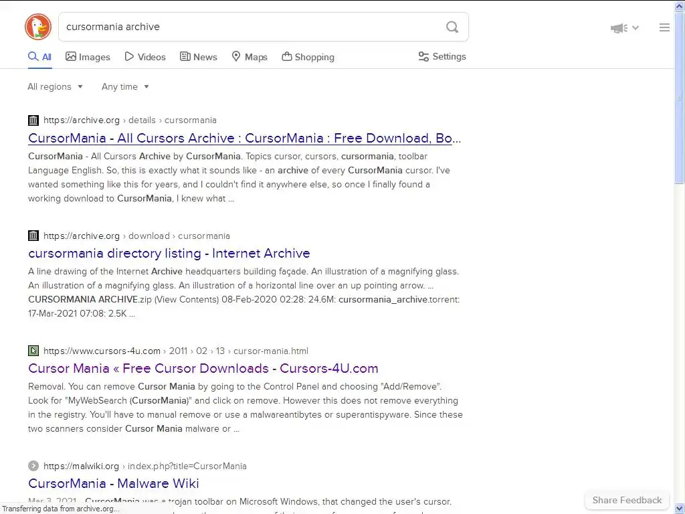Switch to the News tab

pyautogui.click(x=198, y=57)
